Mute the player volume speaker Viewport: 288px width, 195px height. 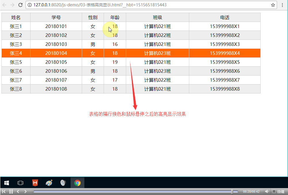267,192
